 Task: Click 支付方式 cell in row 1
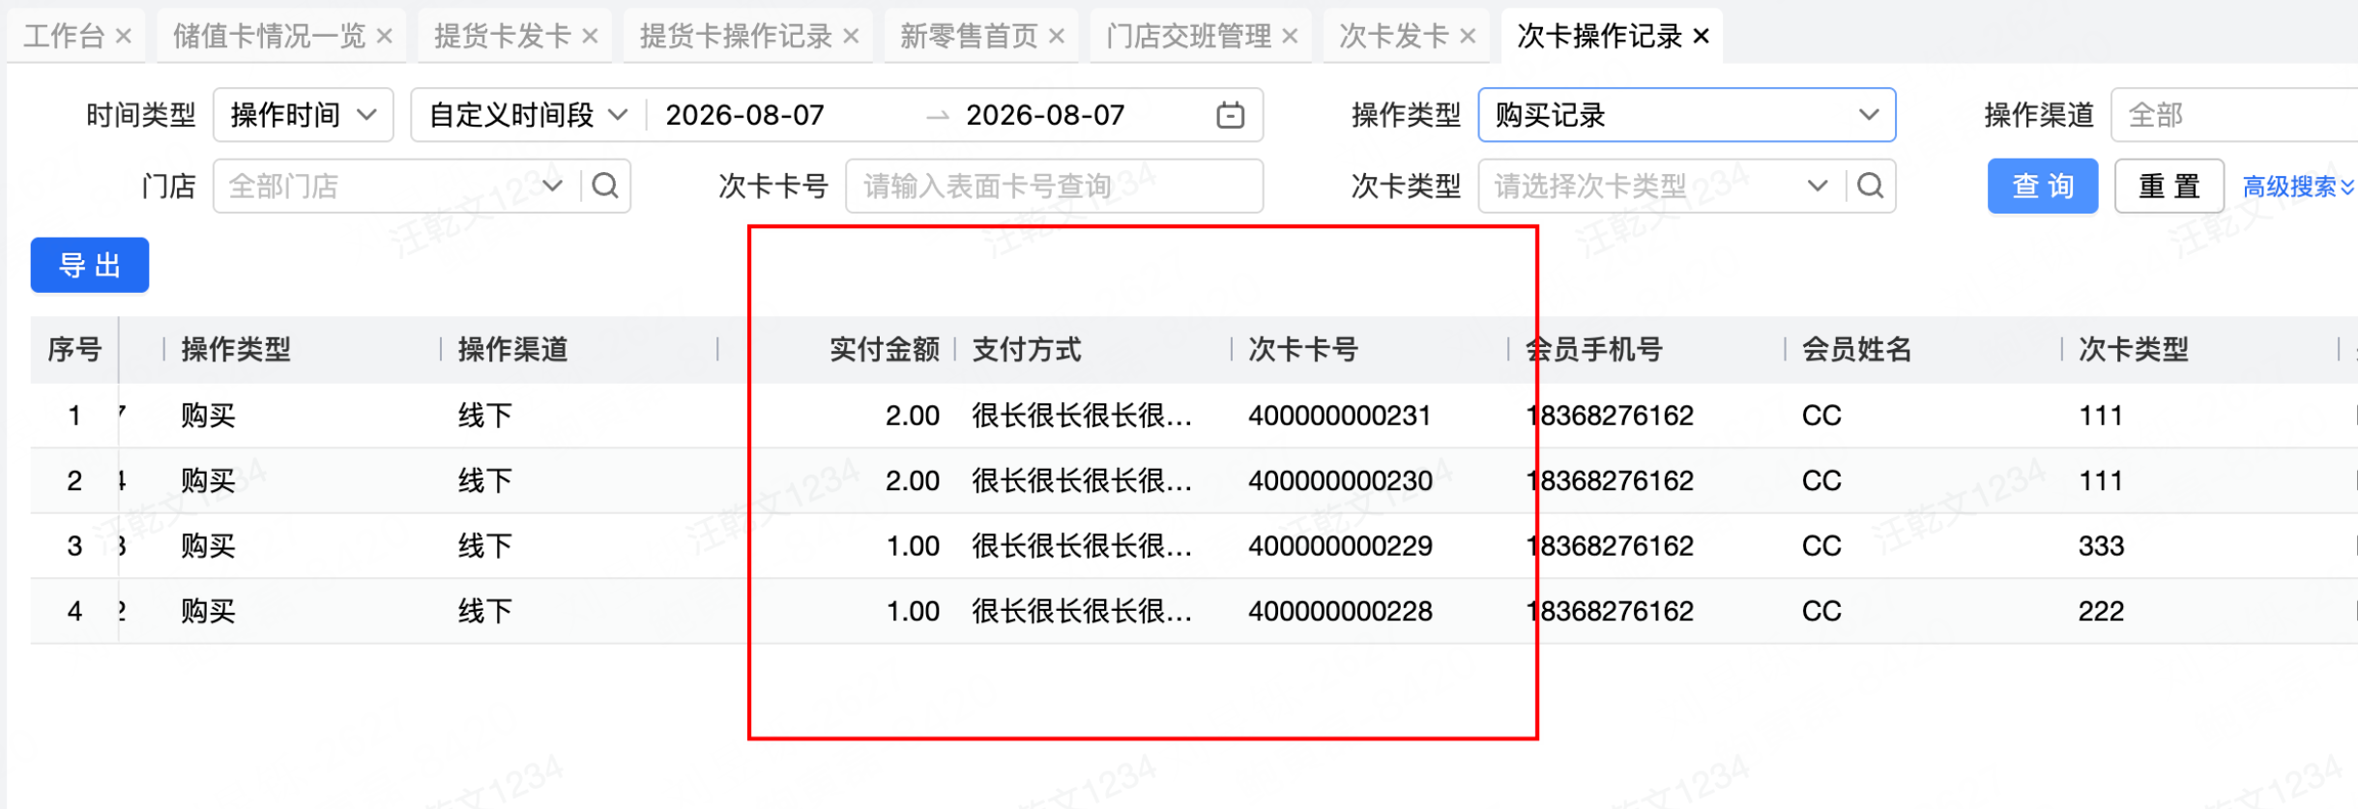tap(1082, 416)
